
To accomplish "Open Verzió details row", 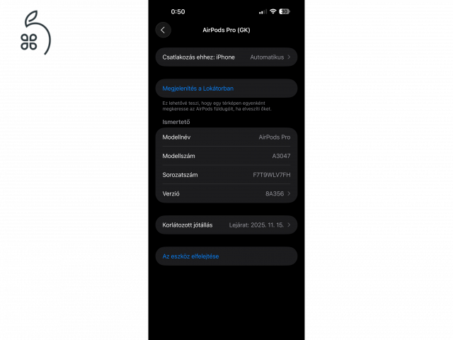I will pos(226,193).
